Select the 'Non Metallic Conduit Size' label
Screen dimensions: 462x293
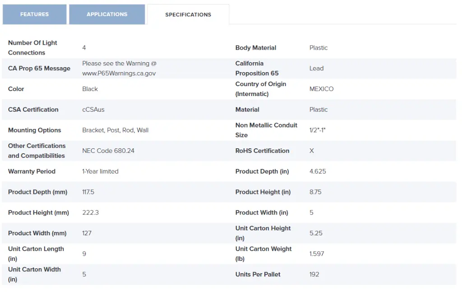(266, 130)
